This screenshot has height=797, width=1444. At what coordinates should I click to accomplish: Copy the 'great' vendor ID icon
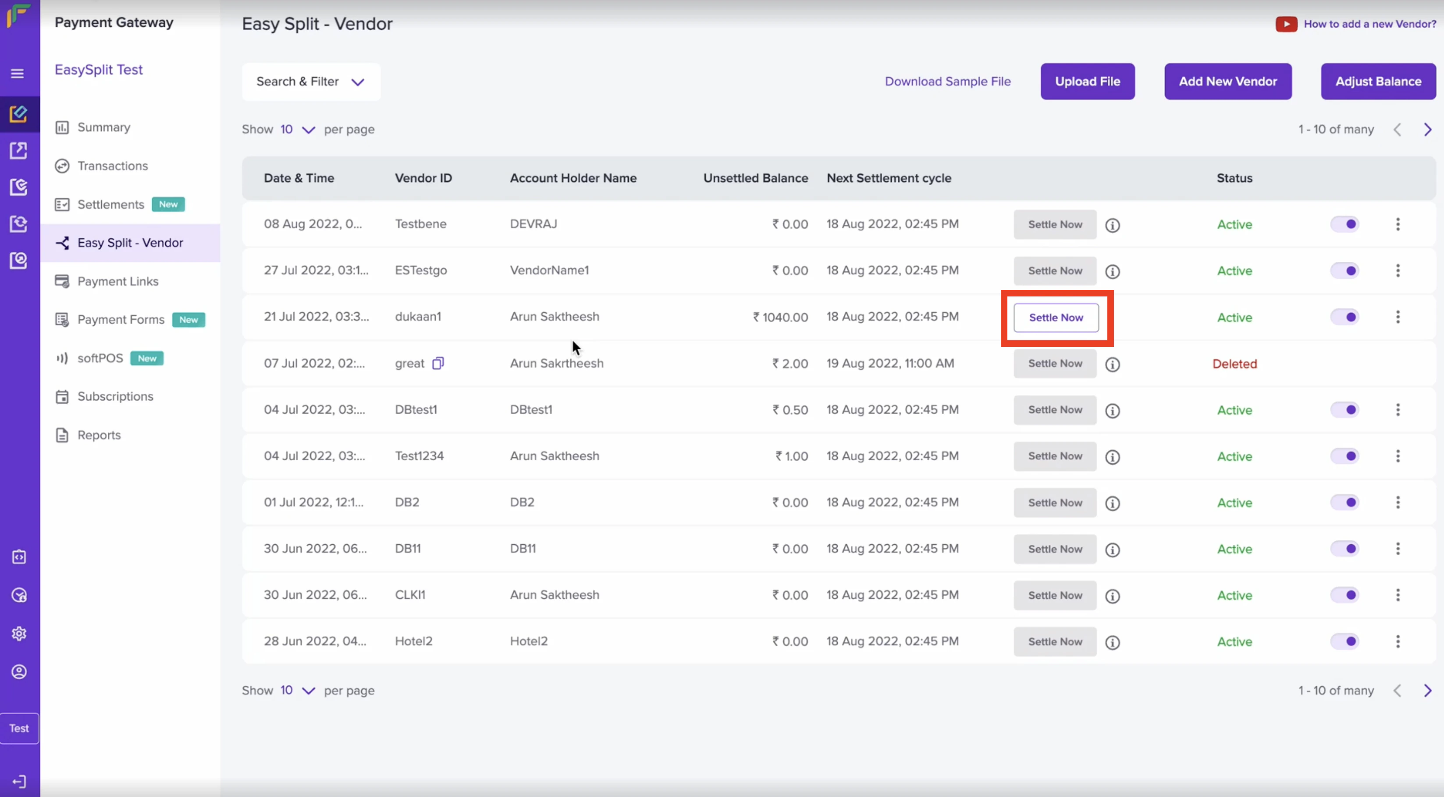click(x=438, y=363)
